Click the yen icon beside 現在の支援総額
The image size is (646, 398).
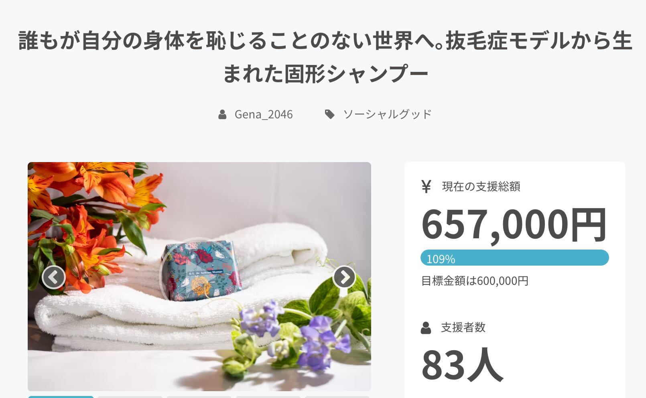click(426, 187)
